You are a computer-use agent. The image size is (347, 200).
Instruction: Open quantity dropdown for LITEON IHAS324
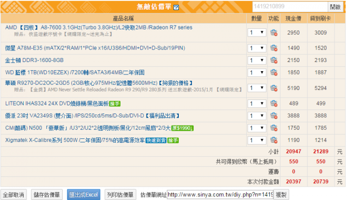coord(257,103)
